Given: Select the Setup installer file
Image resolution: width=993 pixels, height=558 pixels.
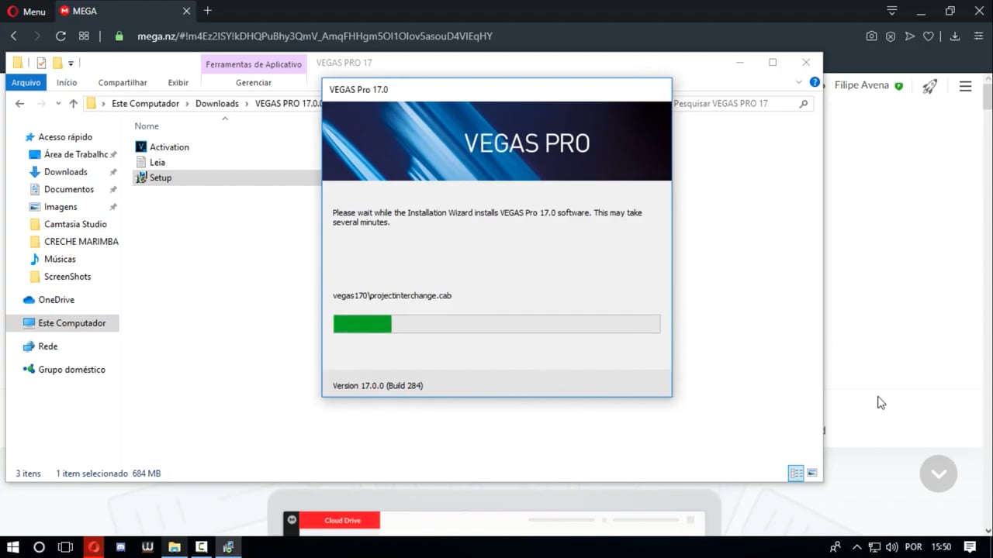Looking at the screenshot, I should 153,178.
